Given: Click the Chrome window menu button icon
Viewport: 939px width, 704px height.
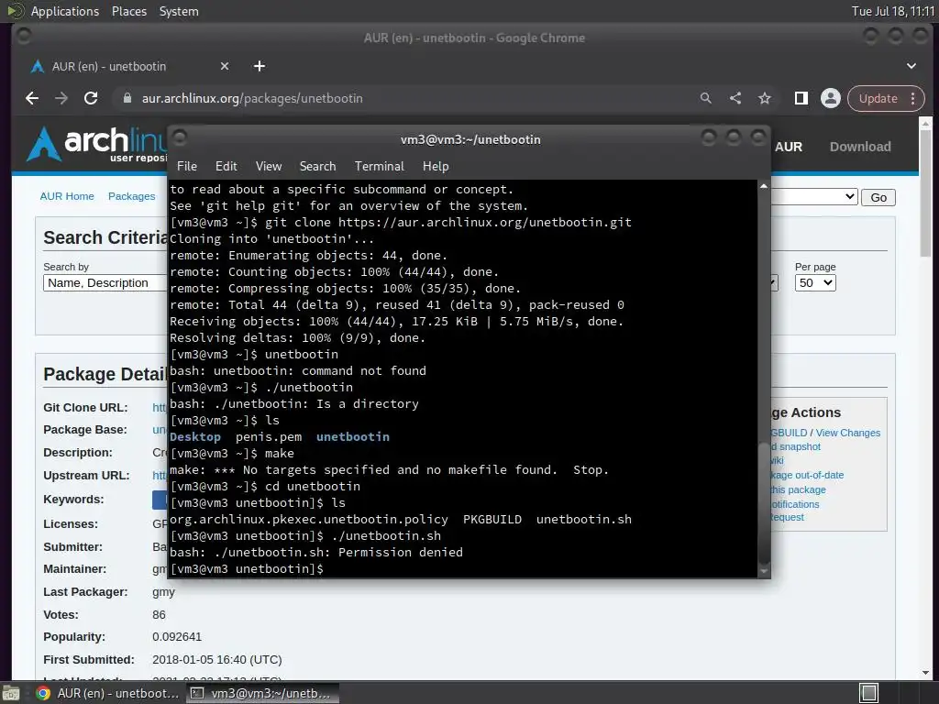Looking at the screenshot, I should tap(24, 37).
